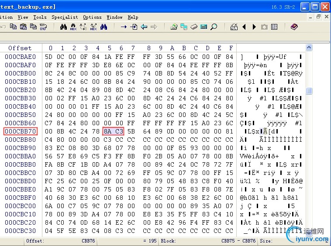Click the magnifying glass icon
The image size is (331, 246).
click(214, 27)
